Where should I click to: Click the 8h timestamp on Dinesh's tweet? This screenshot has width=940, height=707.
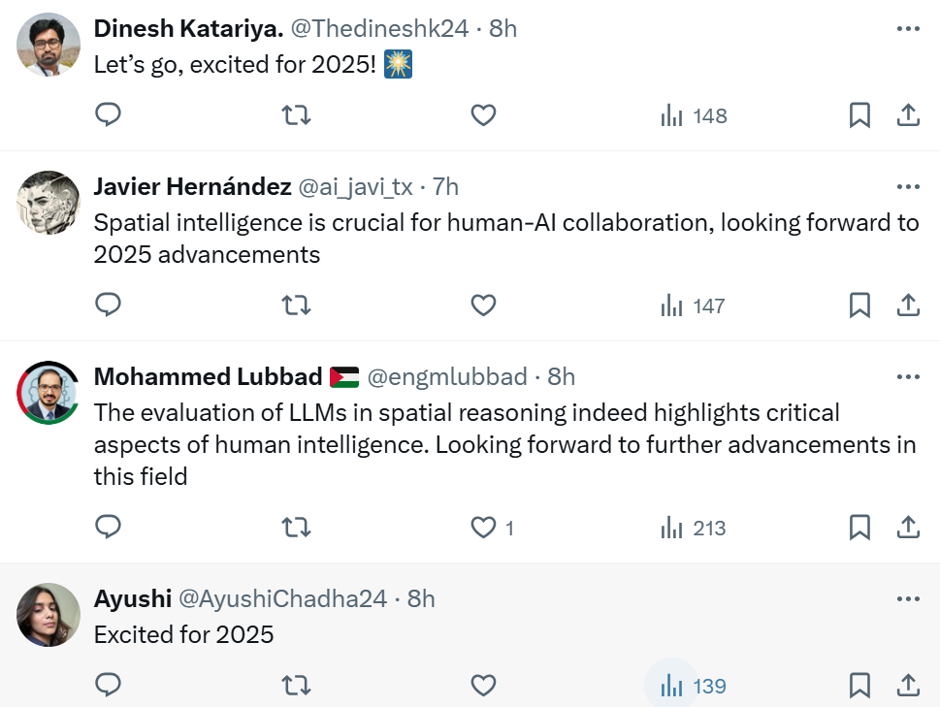tap(502, 29)
